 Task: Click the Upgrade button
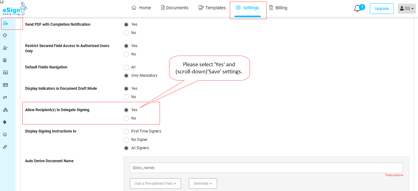tap(382, 9)
